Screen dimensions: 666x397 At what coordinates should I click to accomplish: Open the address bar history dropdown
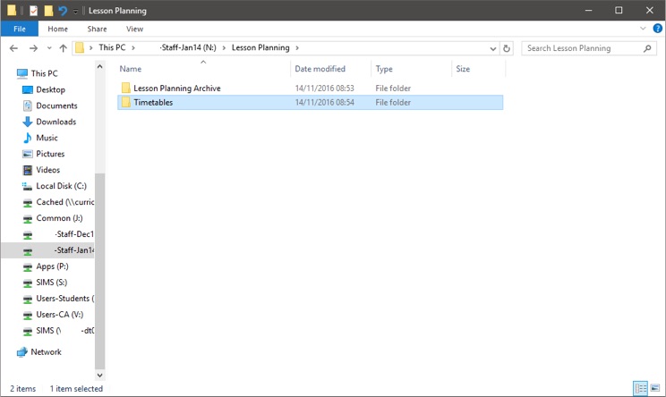[x=492, y=48]
